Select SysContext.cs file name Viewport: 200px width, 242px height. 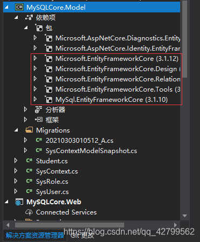coord(57,171)
